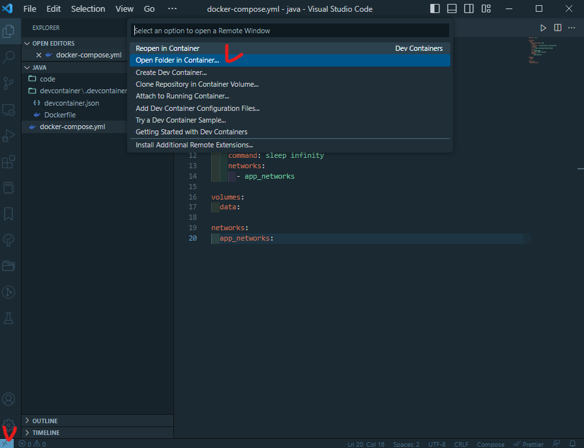Choose Try a Dev Container Sample
The height and width of the screenshot is (448, 584).
pyautogui.click(x=290, y=120)
